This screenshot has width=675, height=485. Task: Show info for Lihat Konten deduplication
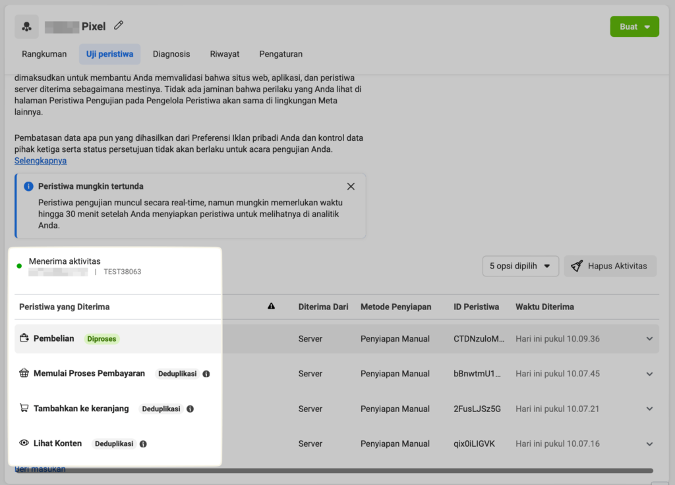coord(143,444)
